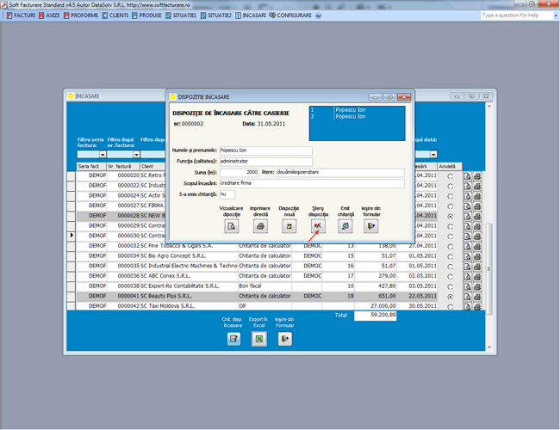Open the PROFORME menu
The width and height of the screenshot is (560, 430).
coord(81,15)
